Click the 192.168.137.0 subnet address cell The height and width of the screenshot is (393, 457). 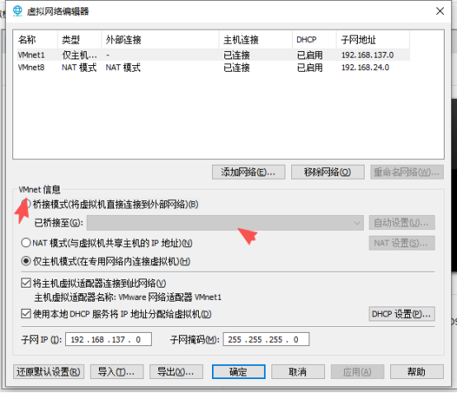[367, 54]
